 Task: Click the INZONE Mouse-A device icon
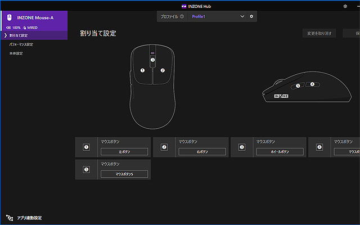(x=9, y=17)
